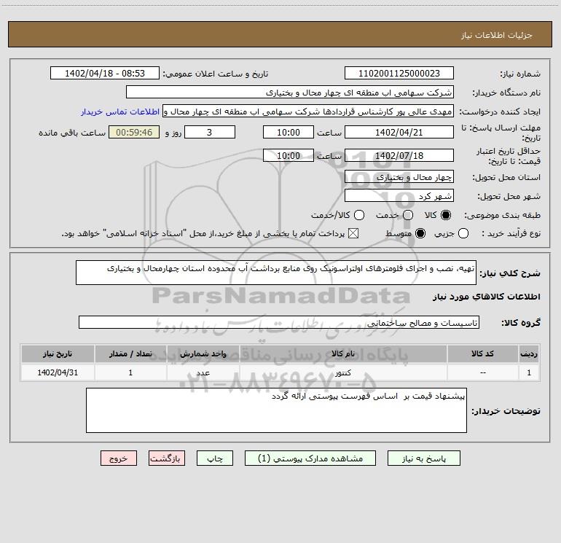Click the need date cell 1402/04/31
The height and width of the screenshot is (543, 561).
tap(58, 372)
